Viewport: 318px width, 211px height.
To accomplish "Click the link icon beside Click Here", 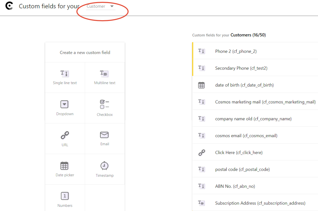I will click(202, 153).
